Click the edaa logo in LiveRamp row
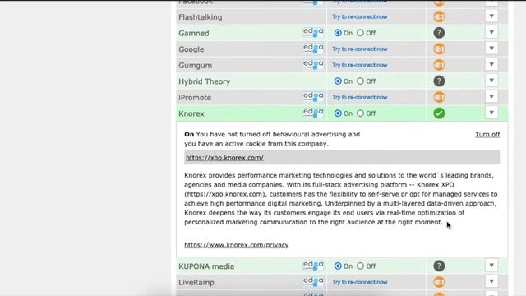 313,282
